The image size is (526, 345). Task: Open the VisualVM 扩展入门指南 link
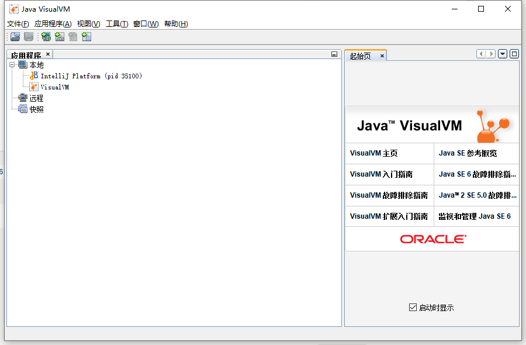[389, 216]
